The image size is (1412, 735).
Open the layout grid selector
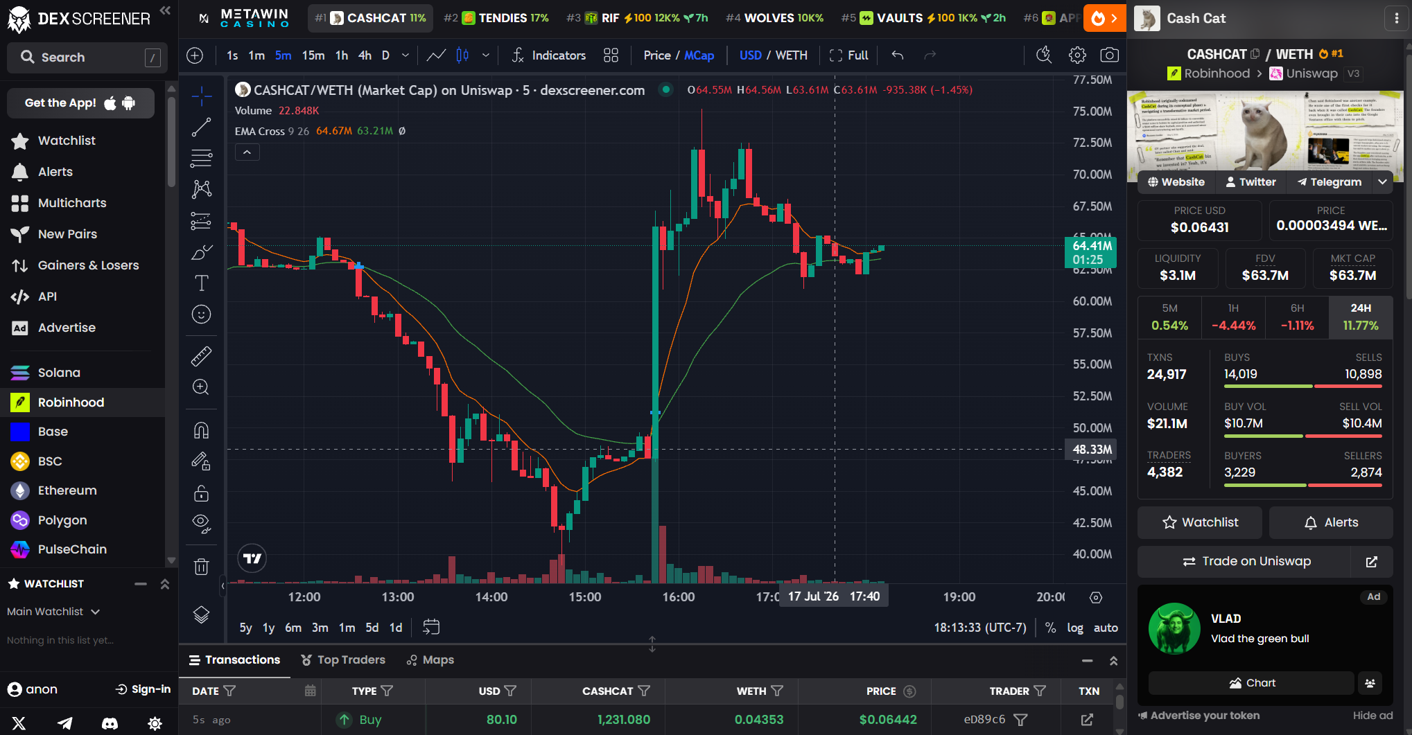611,55
